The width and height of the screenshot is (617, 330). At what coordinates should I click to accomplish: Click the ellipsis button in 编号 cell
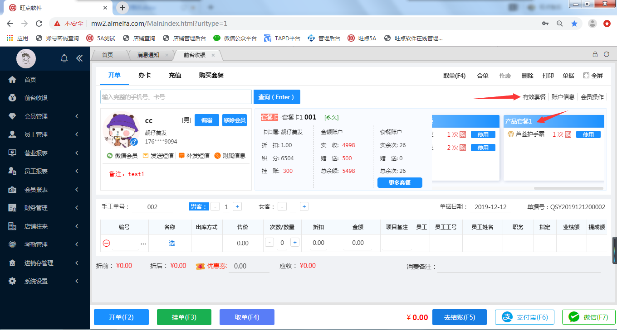(143, 244)
